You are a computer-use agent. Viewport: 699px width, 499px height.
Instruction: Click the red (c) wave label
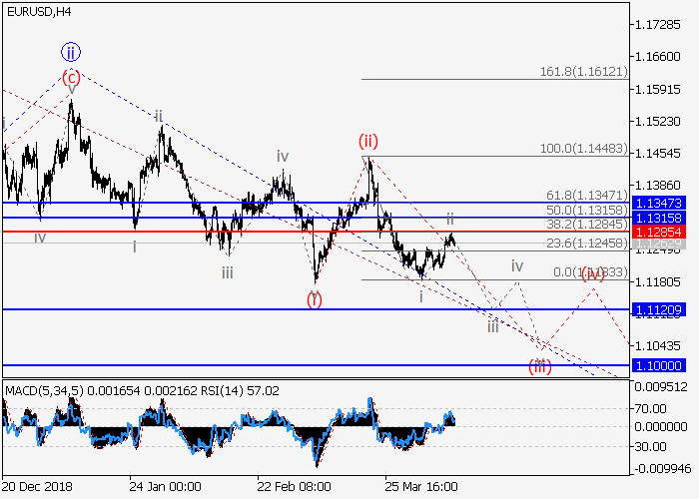tap(71, 77)
